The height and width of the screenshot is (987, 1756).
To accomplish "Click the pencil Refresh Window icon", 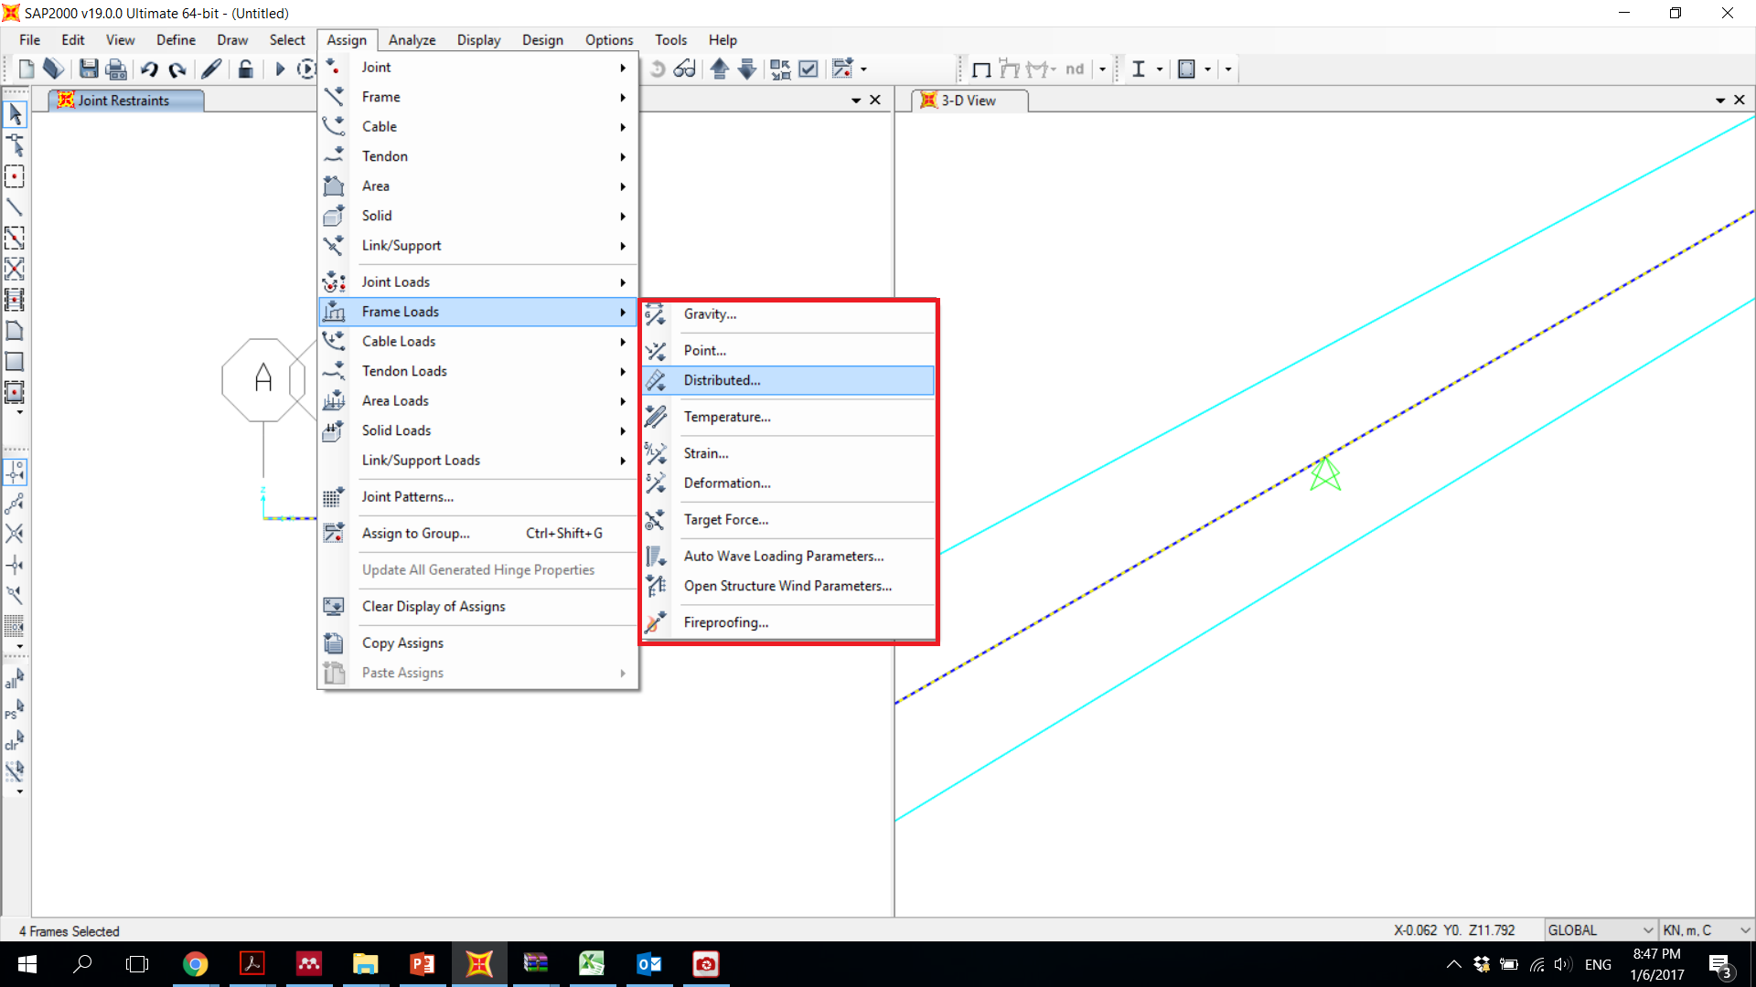I will tap(211, 69).
